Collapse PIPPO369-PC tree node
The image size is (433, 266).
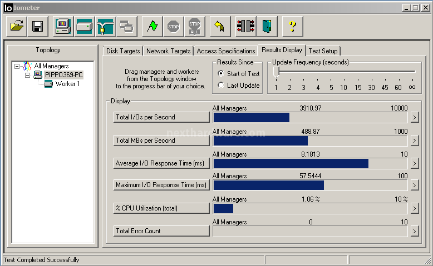tap(28, 75)
